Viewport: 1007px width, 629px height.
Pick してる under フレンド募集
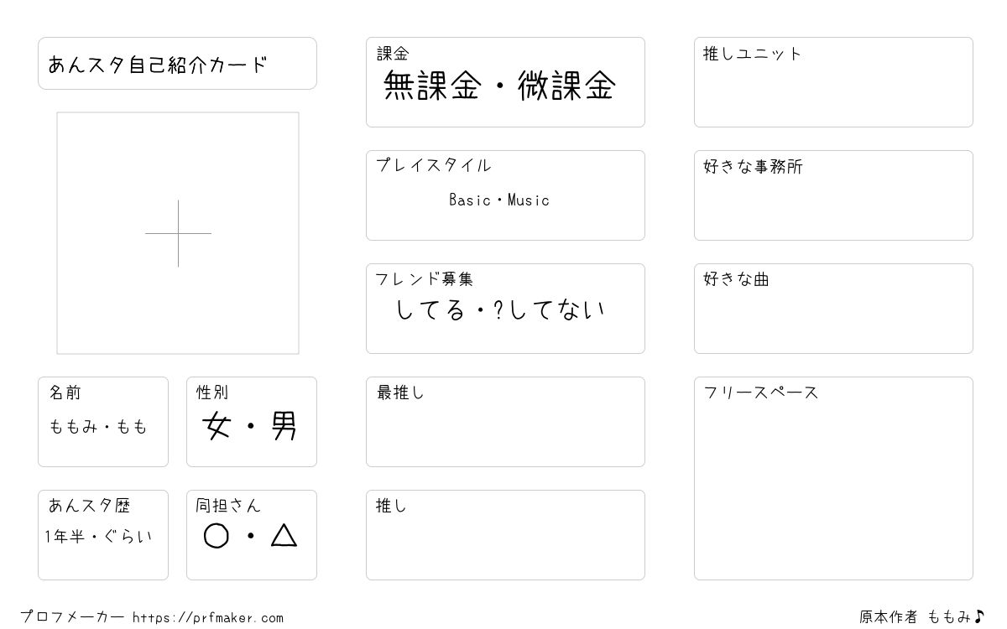coord(429,310)
